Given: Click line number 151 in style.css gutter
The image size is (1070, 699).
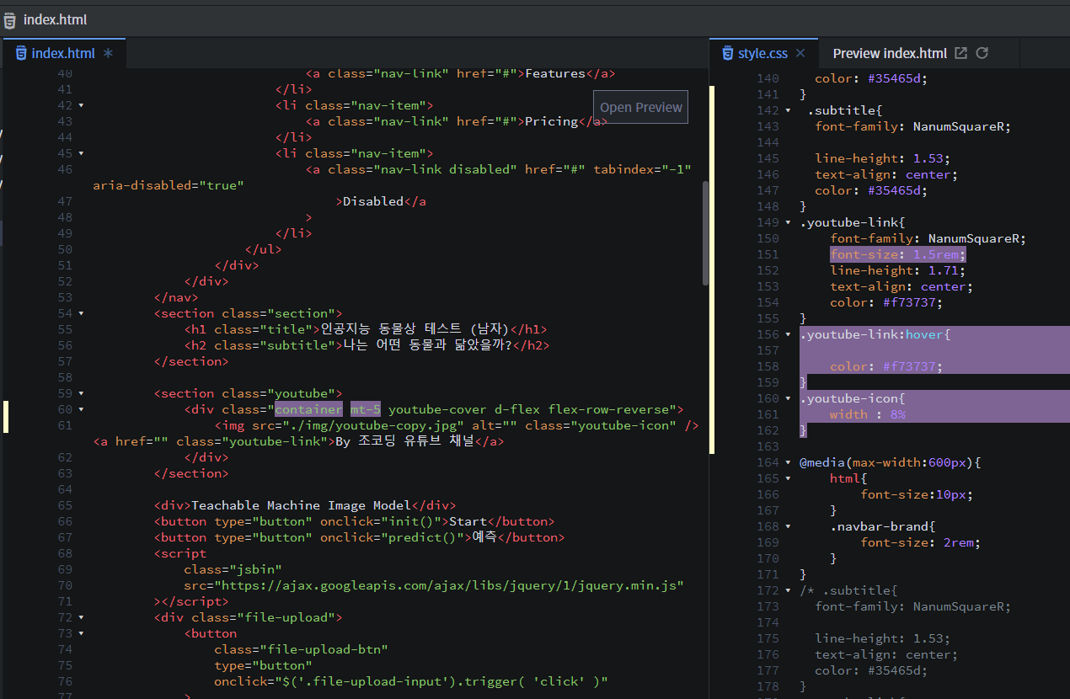Looking at the screenshot, I should tap(768, 254).
